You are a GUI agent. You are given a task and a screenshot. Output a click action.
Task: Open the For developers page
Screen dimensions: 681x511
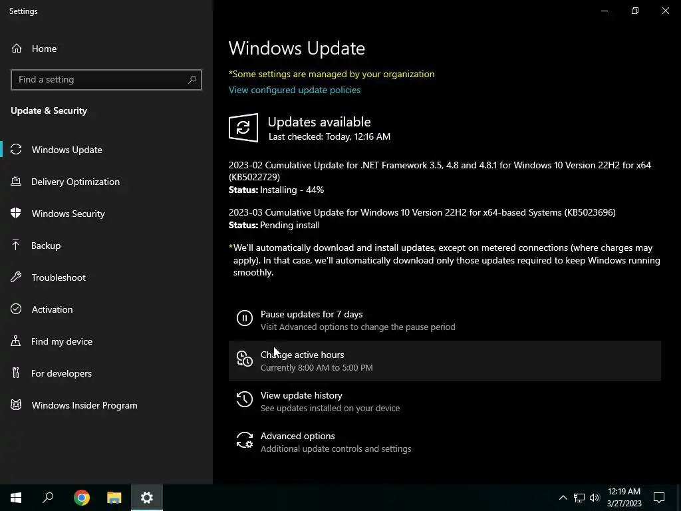tap(106, 373)
